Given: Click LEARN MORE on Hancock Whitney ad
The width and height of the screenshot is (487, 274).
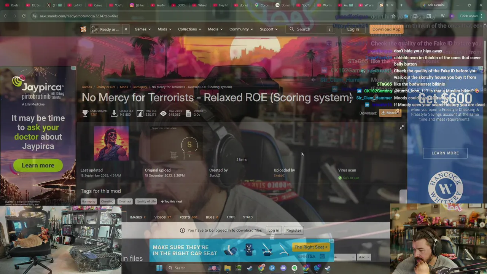Looking at the screenshot, I should point(445,153).
